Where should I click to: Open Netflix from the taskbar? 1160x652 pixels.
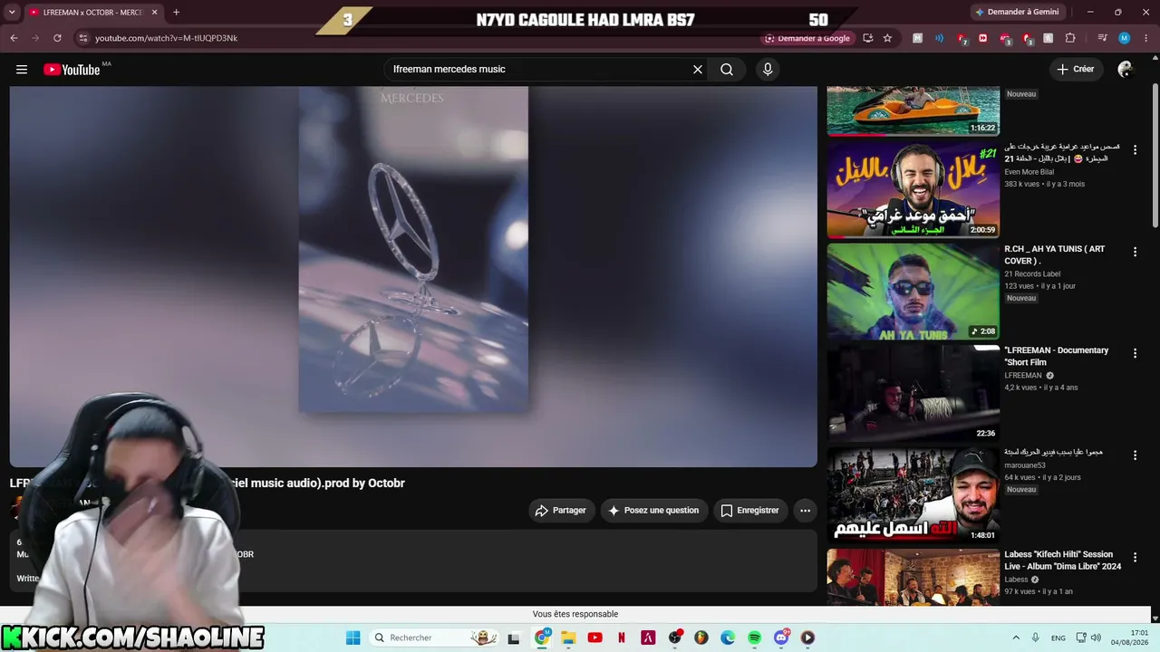click(x=622, y=638)
